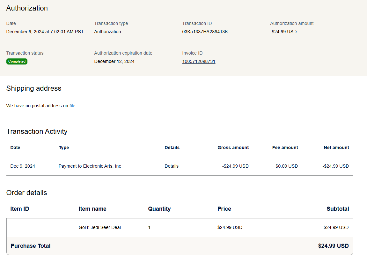
Task: Click the Subtotal column header
Action: tap(338, 209)
